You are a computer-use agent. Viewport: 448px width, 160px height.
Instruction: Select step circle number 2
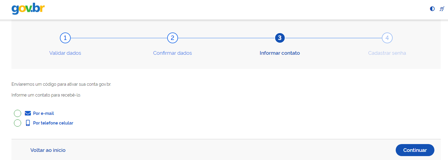[173, 38]
